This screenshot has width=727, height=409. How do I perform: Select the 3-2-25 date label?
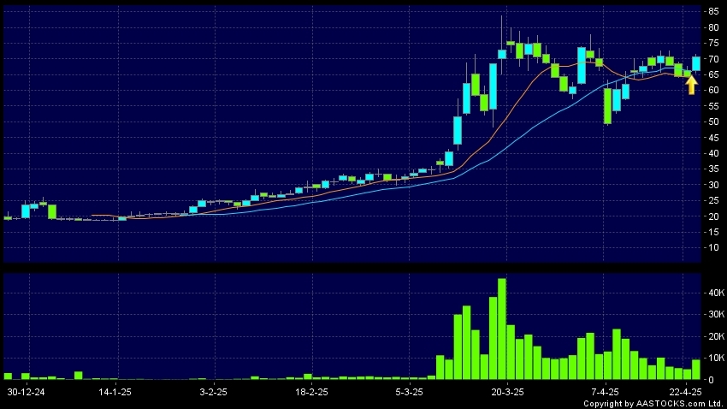tap(213, 392)
